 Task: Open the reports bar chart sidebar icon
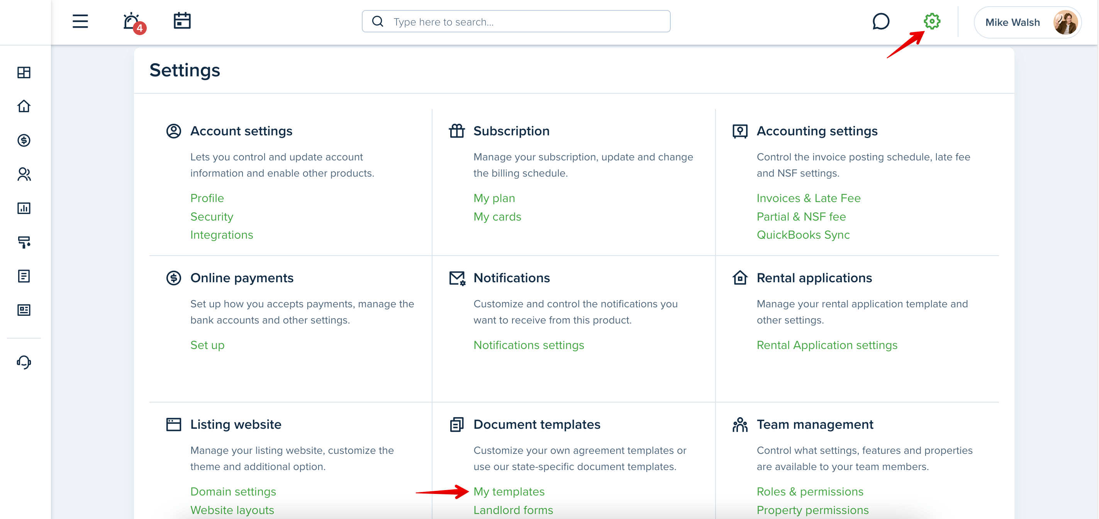pyautogui.click(x=24, y=208)
